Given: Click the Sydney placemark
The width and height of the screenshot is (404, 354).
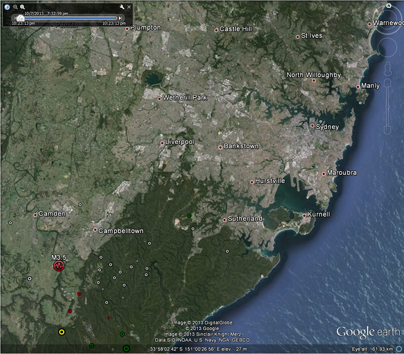Looking at the screenshot, I should tap(313, 126).
